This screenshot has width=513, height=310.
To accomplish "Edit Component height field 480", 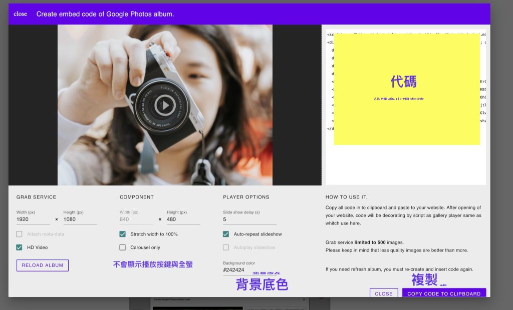I will pos(183,219).
